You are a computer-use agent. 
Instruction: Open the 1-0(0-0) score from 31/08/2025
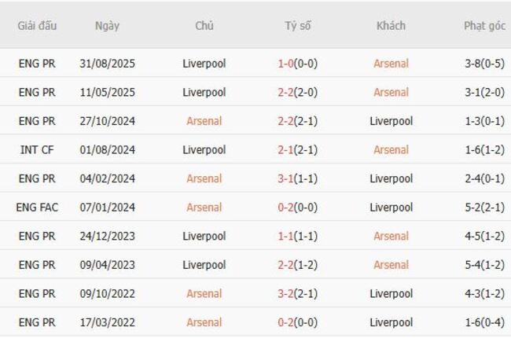coord(297,64)
